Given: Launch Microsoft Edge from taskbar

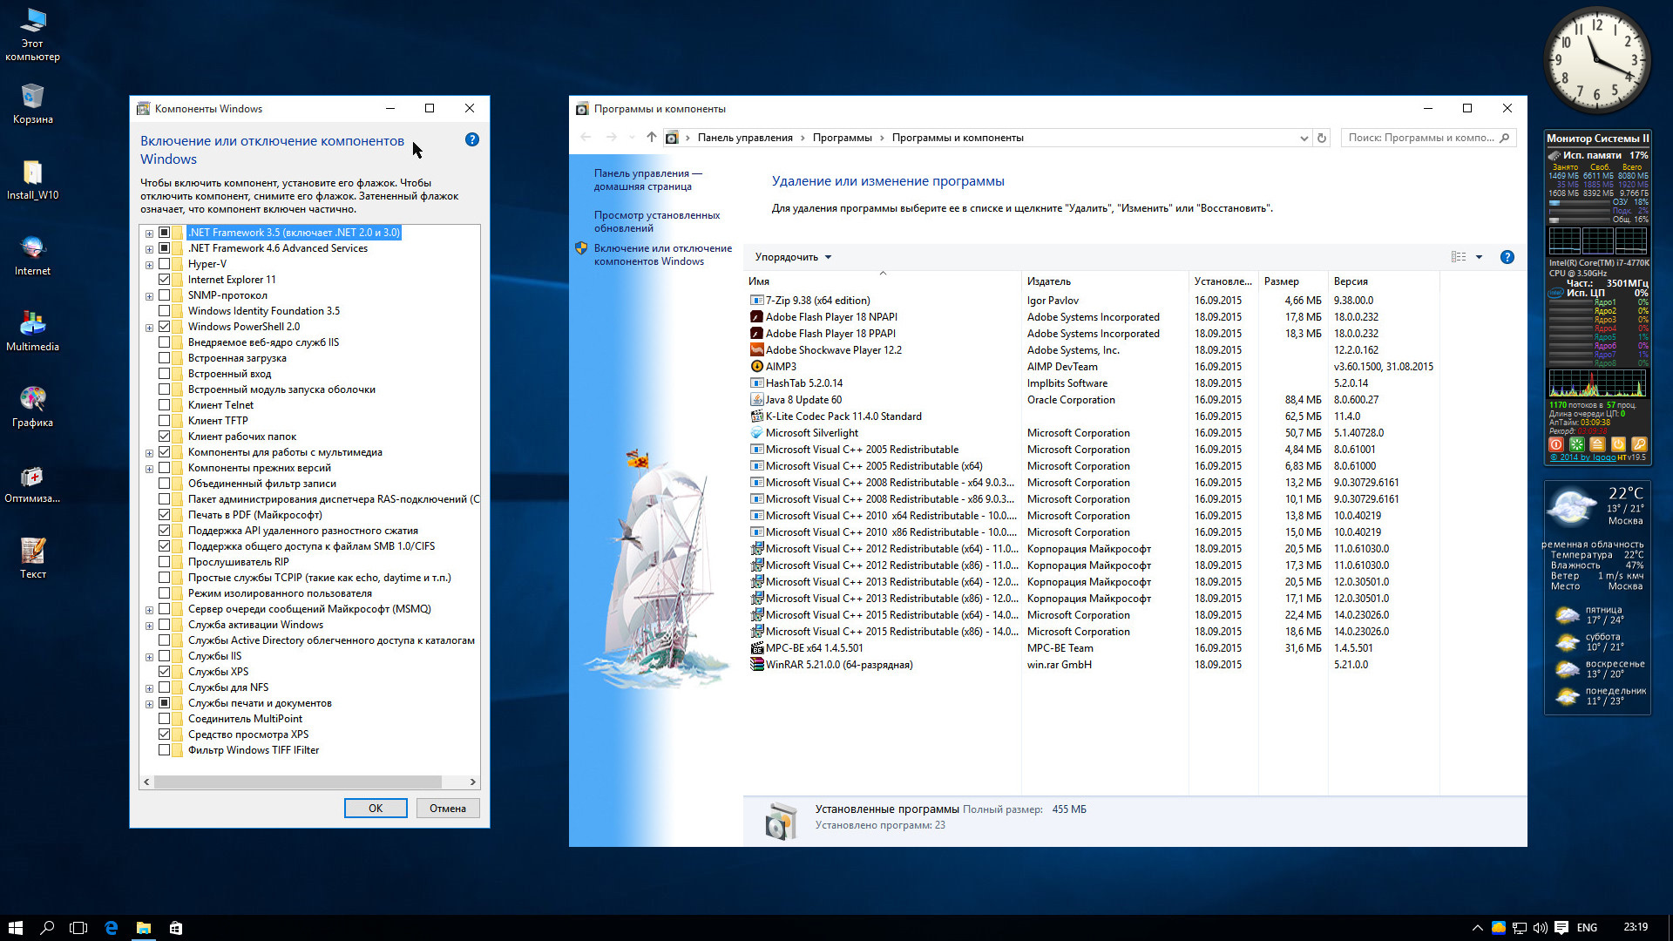Looking at the screenshot, I should 111,928.
